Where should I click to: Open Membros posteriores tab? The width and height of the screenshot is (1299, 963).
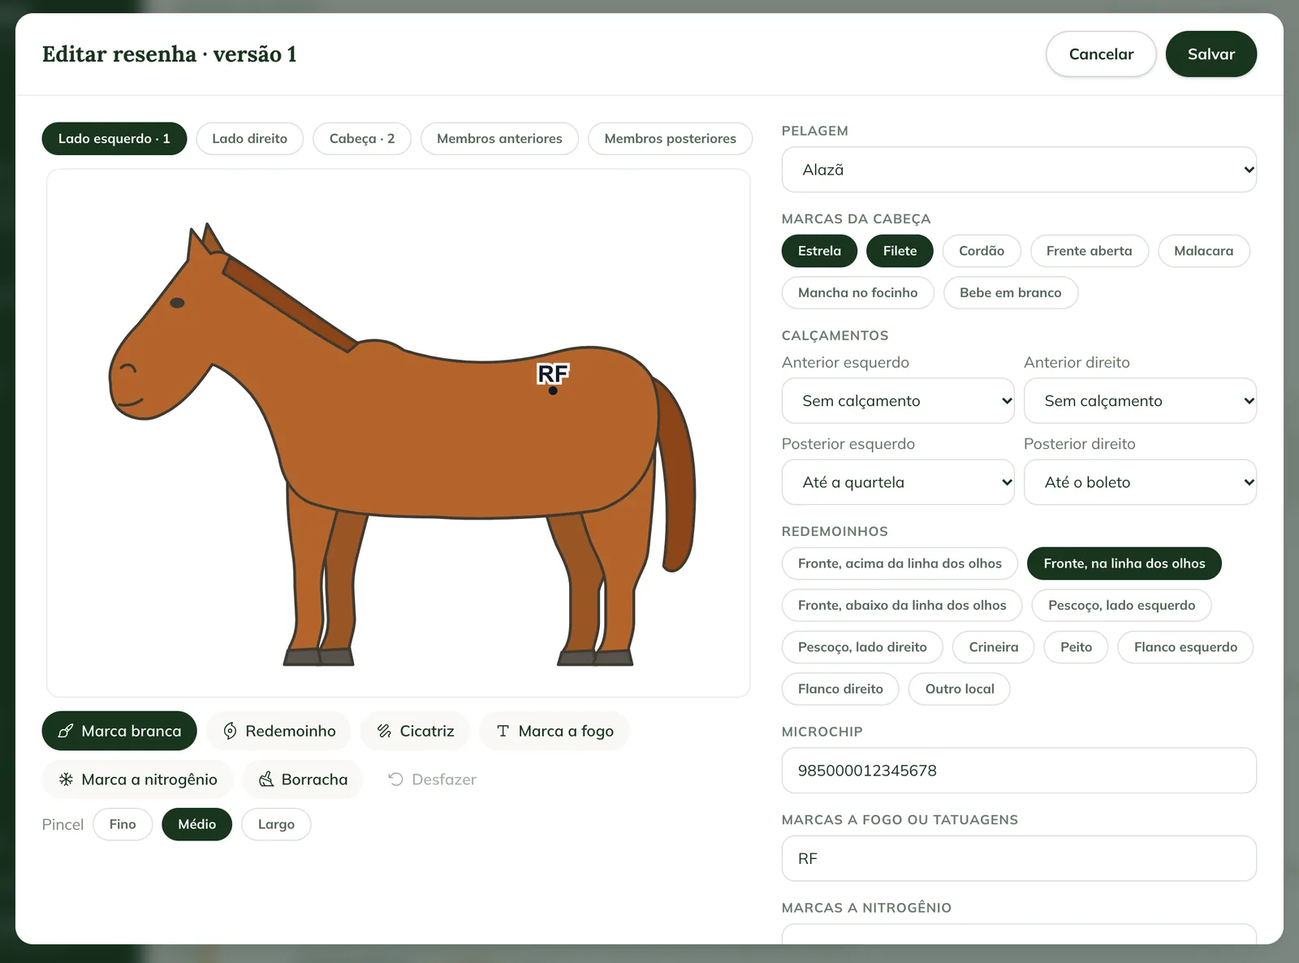tap(670, 139)
